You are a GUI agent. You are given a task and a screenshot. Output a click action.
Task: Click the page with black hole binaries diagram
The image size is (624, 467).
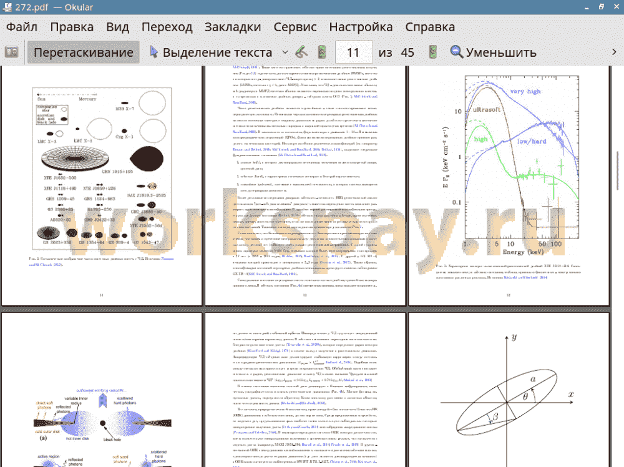point(102,185)
